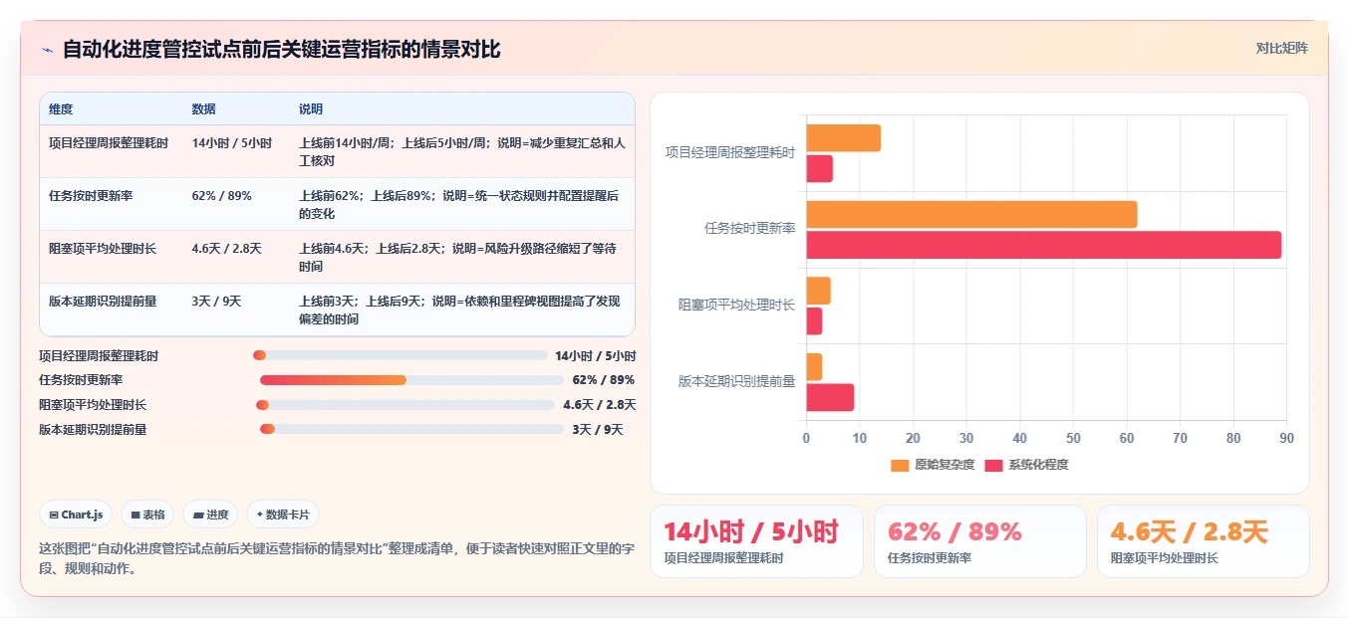Click the 14小时 / 5小时 progress value text
The image size is (1349, 618).
click(x=596, y=355)
